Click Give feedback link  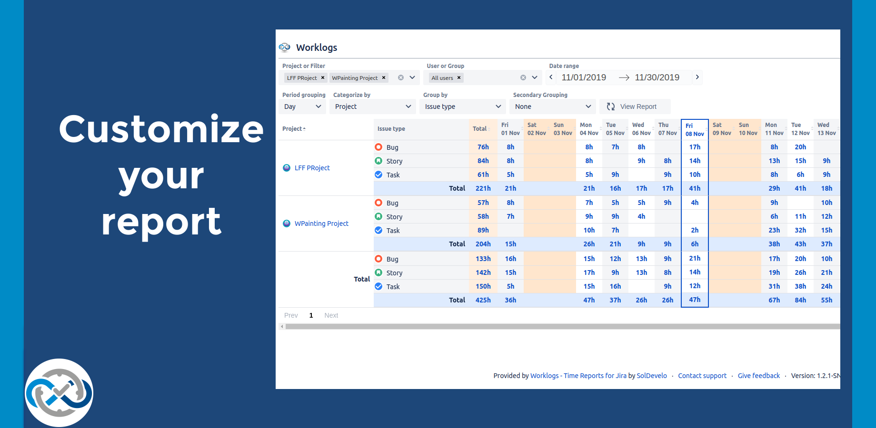coord(759,376)
